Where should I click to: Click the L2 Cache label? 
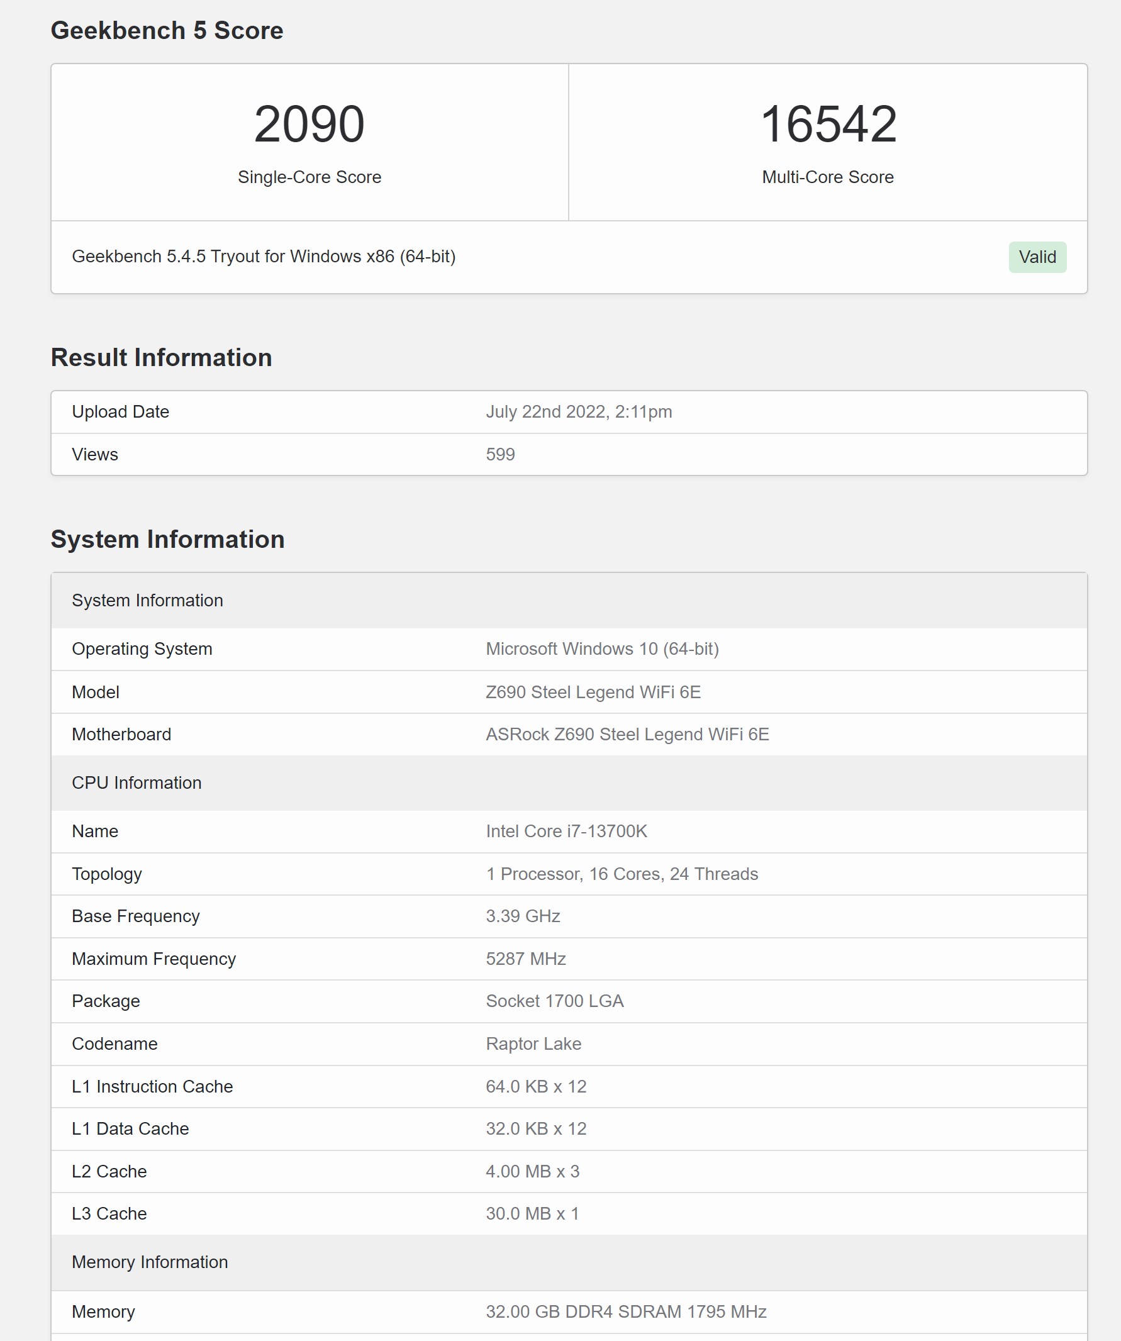[109, 1172]
